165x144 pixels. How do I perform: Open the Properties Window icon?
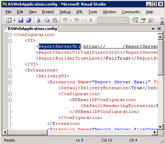point(143,20)
